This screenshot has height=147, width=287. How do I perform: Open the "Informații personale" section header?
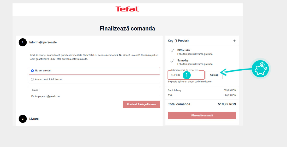(43, 42)
